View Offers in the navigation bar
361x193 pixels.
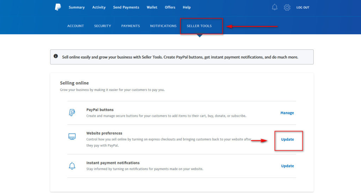[x=170, y=7]
